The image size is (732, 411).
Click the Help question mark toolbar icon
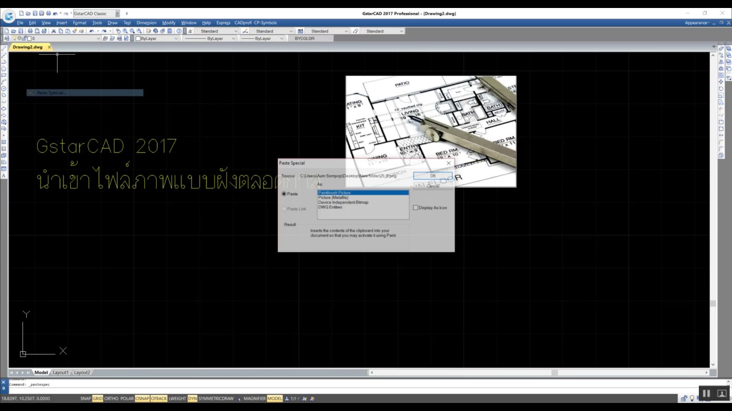179,31
